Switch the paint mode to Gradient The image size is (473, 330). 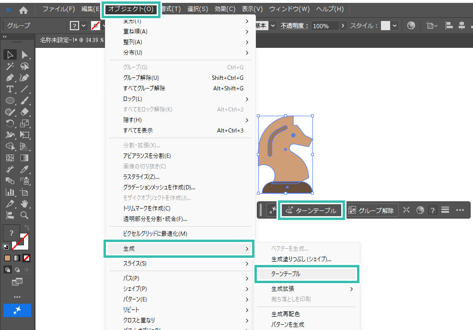17,258
